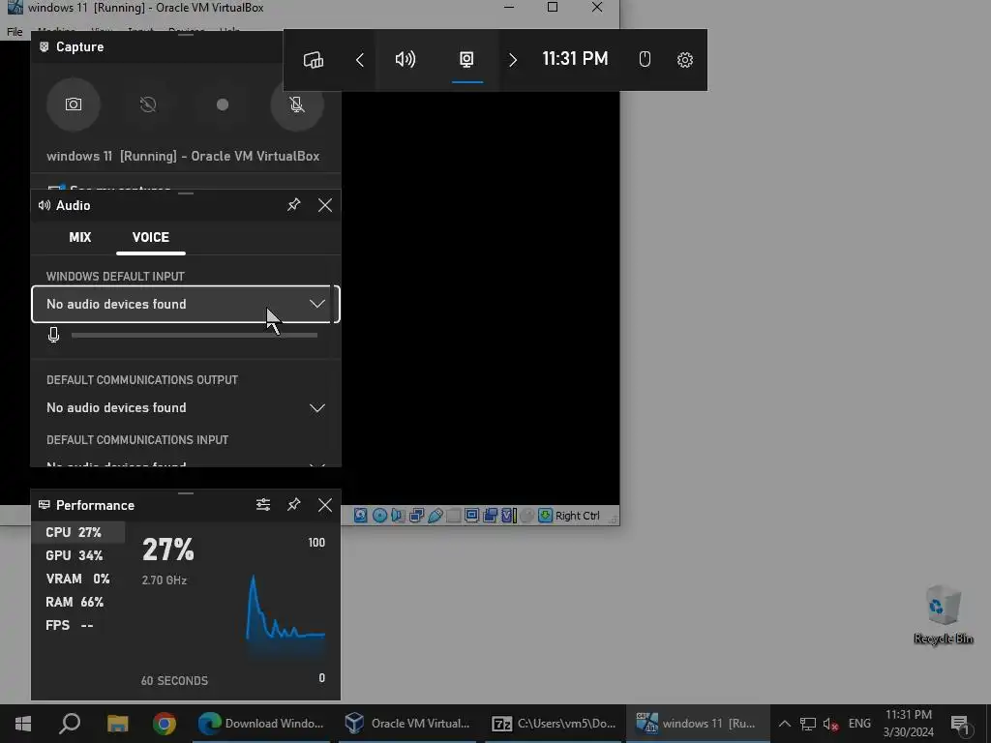Open the notification center icon

pyautogui.click(x=960, y=724)
